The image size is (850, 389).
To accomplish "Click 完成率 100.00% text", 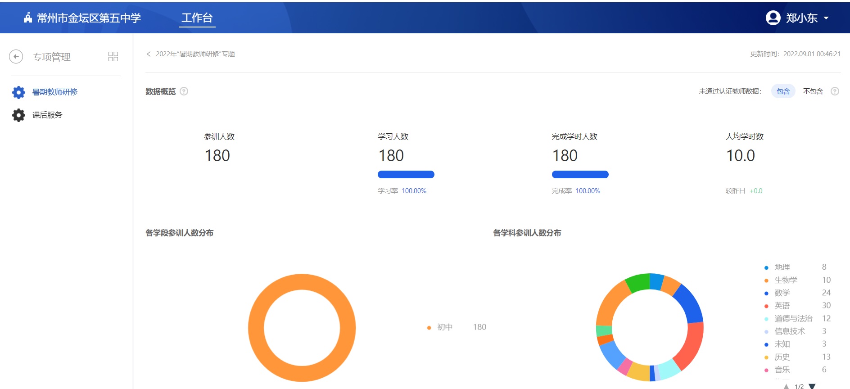I will point(576,191).
